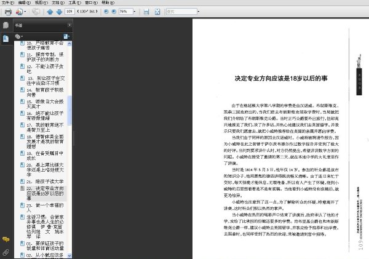Open the 窗口(W) menu

(91, 2)
